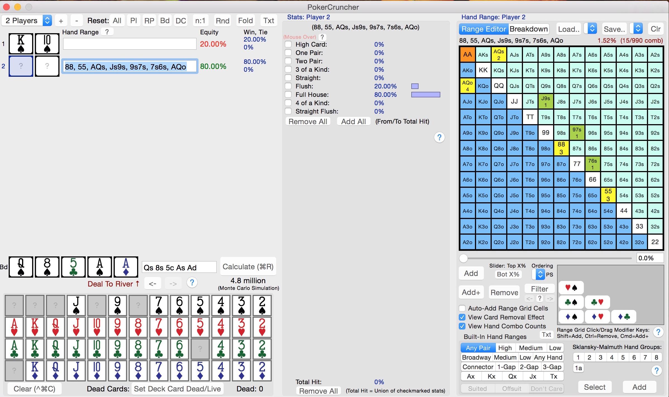Click the Calculate button
The width and height of the screenshot is (669, 397).
coord(248,267)
